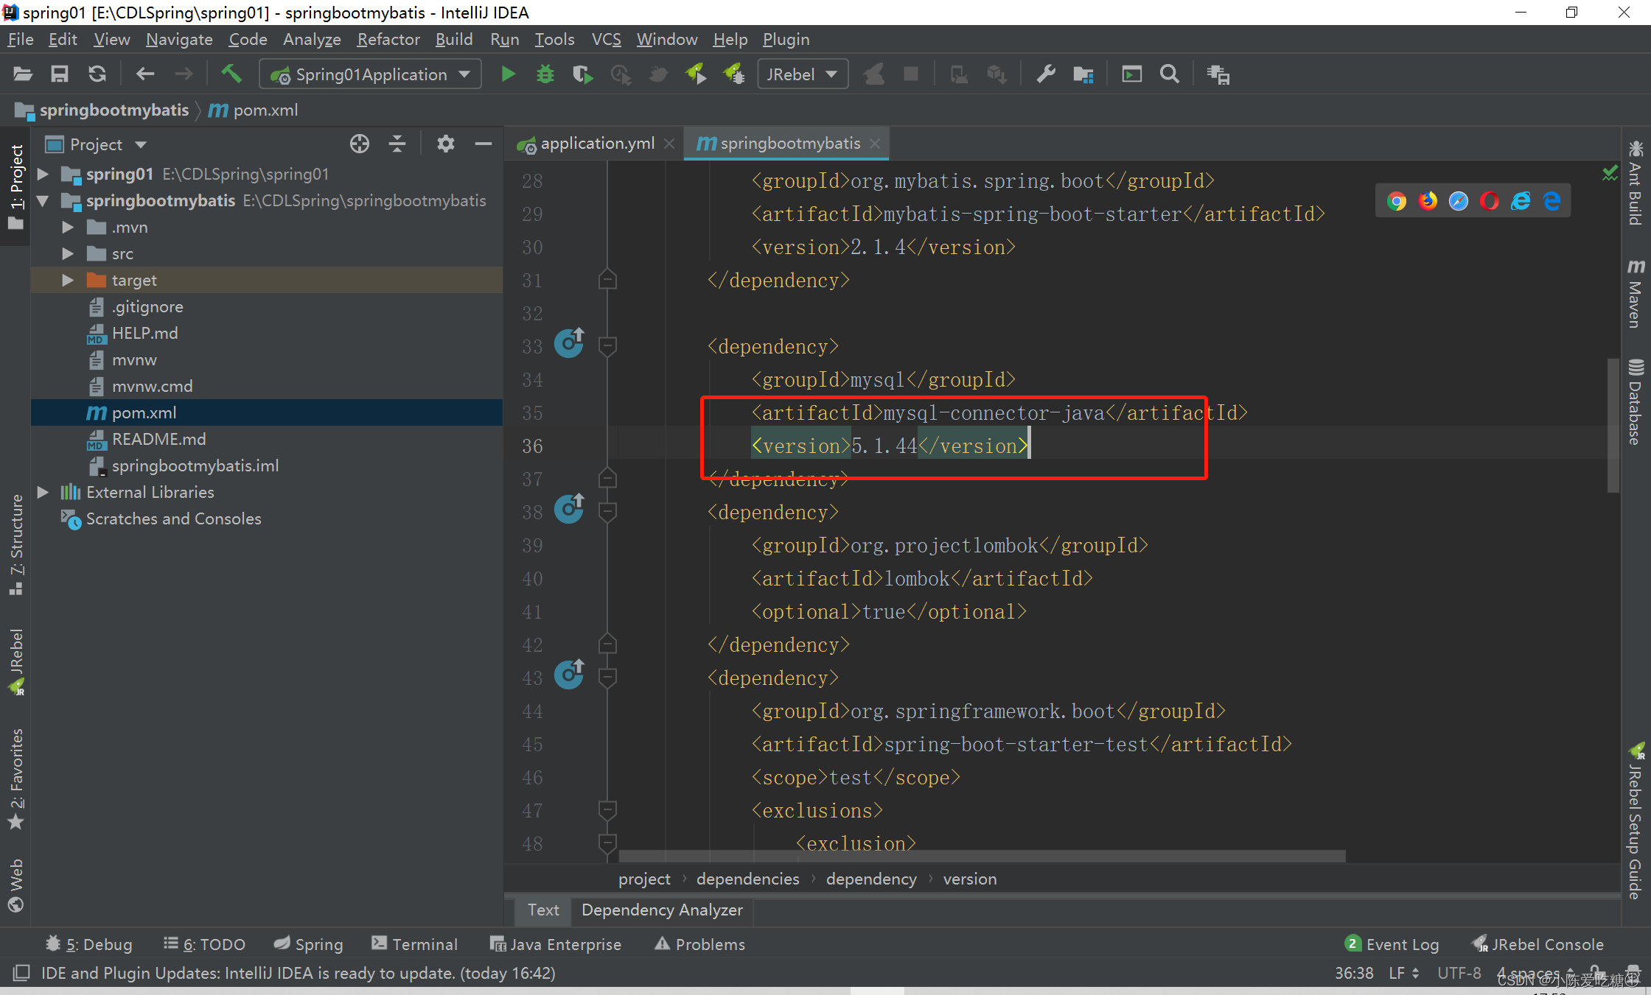Toggle fold marker at line 38
1651x995 pixels.
point(607,512)
